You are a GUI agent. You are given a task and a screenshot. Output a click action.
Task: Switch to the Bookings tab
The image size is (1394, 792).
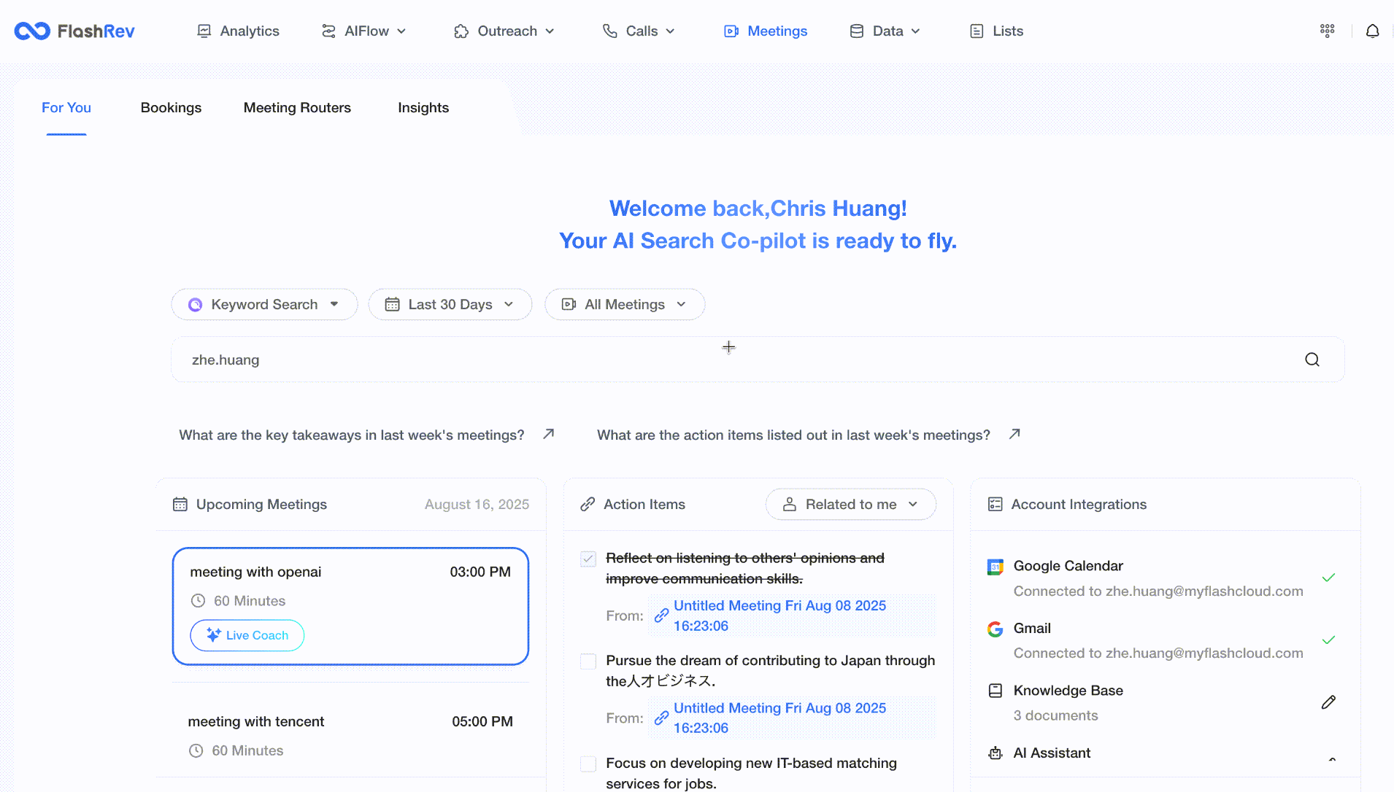point(171,108)
